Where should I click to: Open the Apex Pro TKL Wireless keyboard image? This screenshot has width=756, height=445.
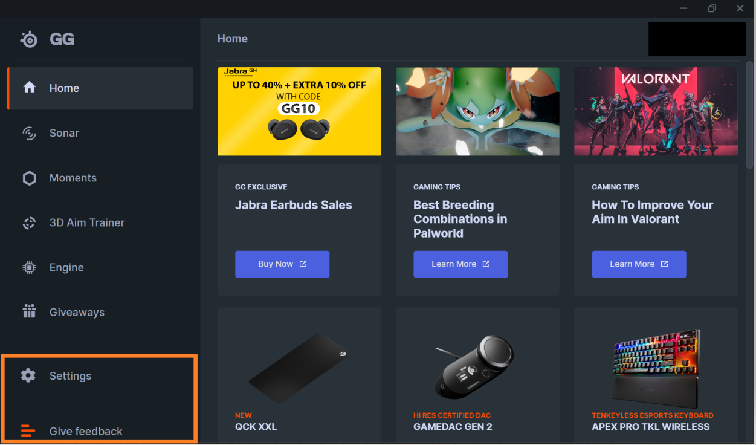coord(656,368)
